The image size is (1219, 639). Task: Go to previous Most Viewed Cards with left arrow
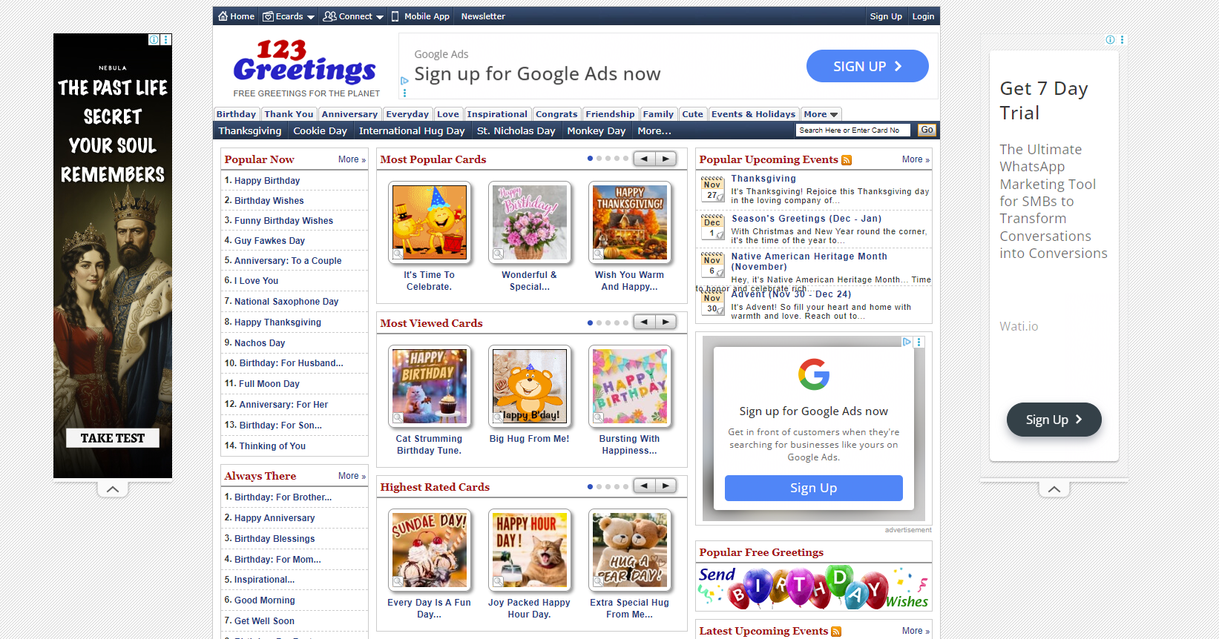[x=644, y=322]
